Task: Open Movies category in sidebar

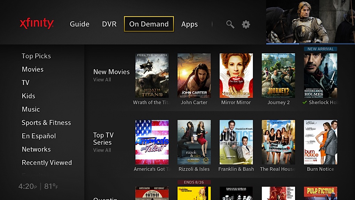Action: pyautogui.click(x=33, y=69)
